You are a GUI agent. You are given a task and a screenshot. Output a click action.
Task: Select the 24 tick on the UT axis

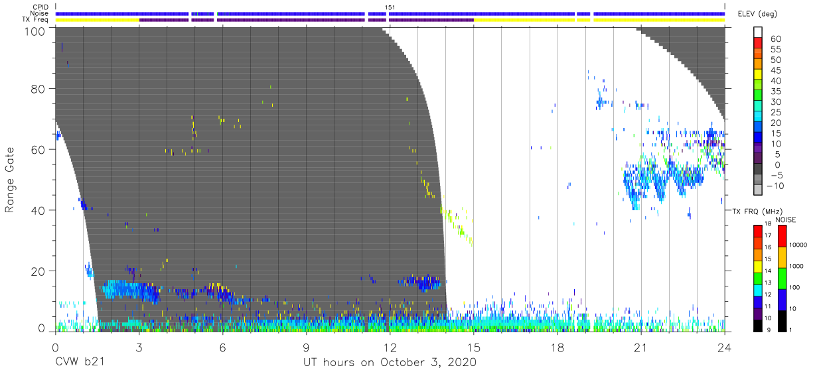pyautogui.click(x=725, y=347)
